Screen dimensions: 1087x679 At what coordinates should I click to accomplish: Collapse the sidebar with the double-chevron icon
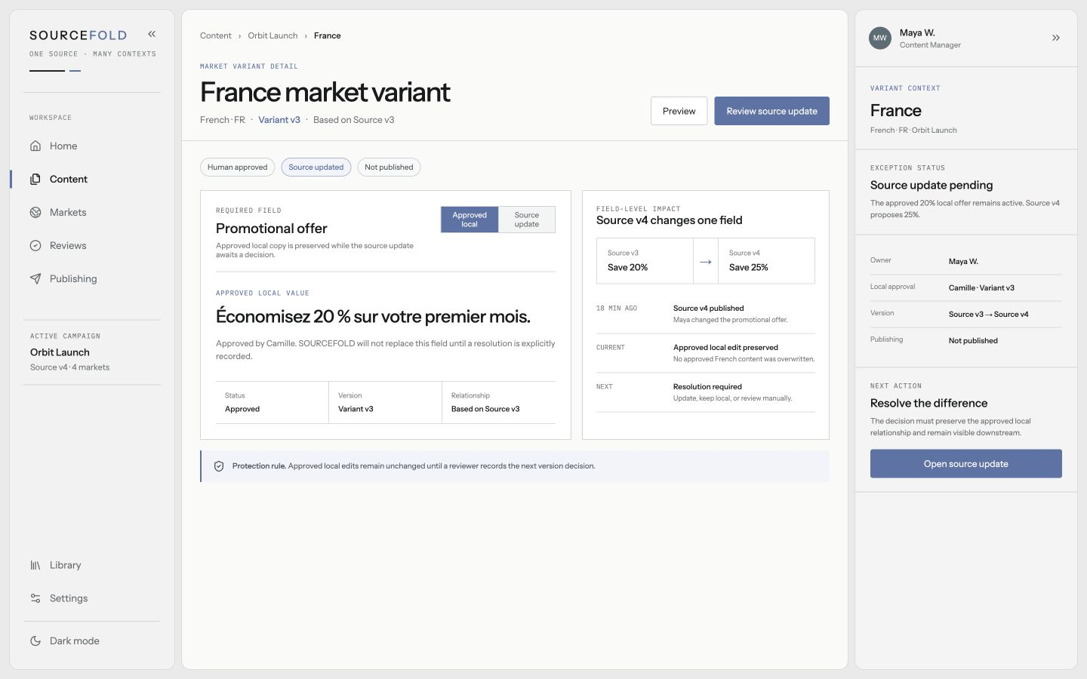coord(152,34)
